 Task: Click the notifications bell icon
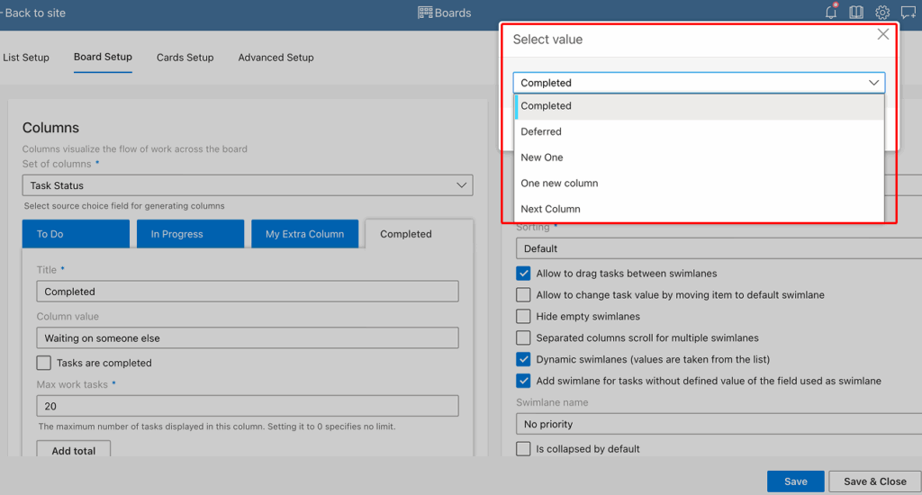[x=831, y=13]
